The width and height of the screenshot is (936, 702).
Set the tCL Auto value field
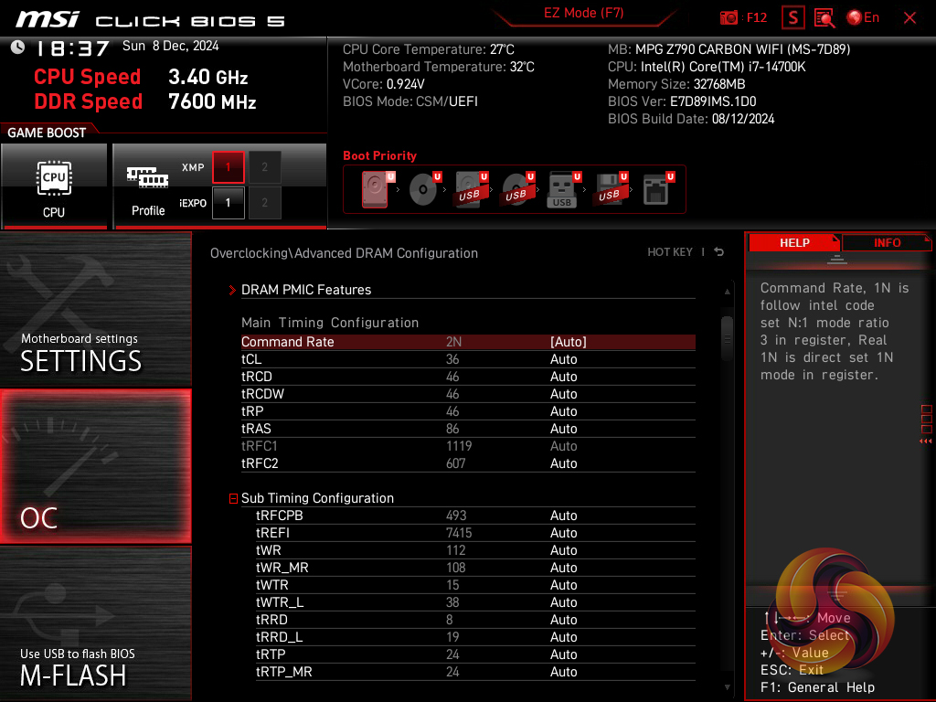point(563,359)
